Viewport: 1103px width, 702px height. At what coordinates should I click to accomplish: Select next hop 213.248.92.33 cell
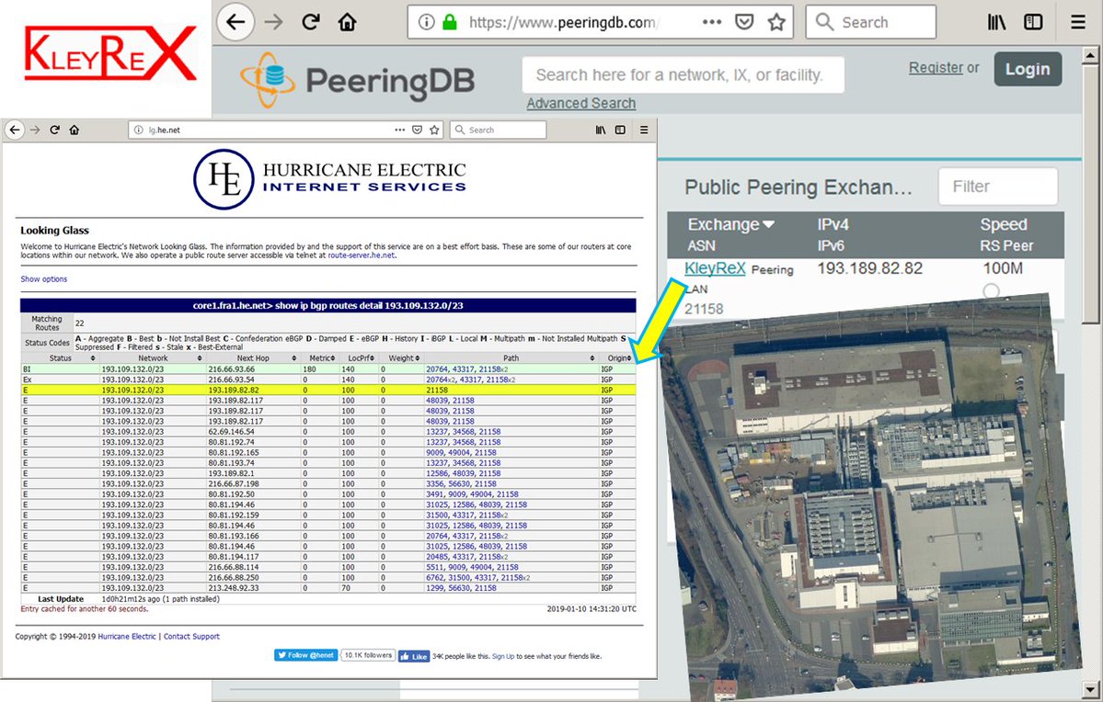coord(234,588)
